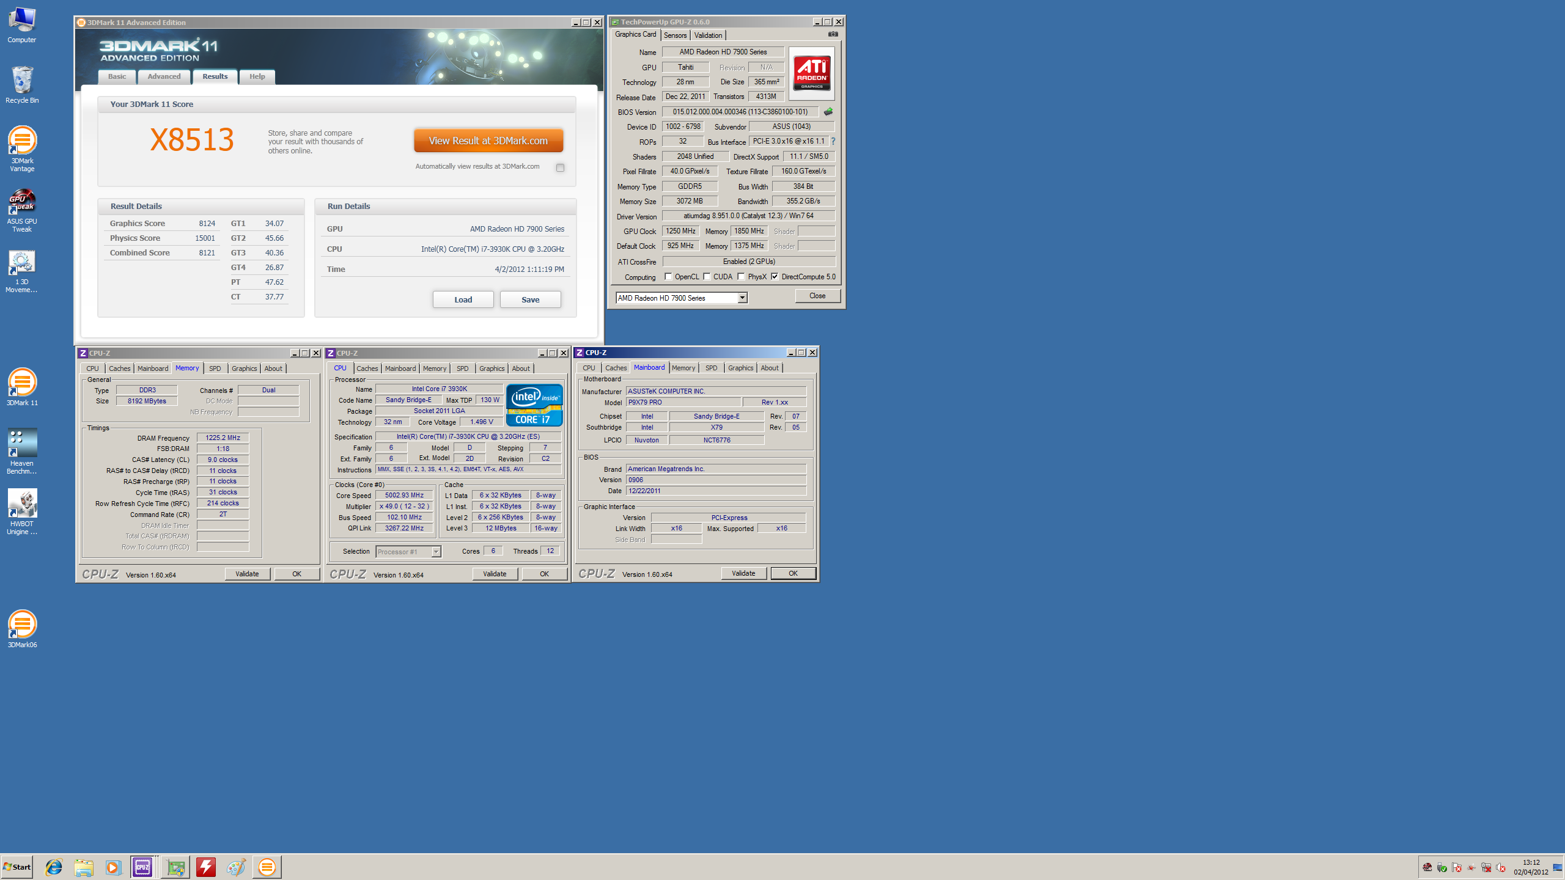The height and width of the screenshot is (880, 1565).
Task: Click the Bus Interface question mark help
Action: tap(833, 141)
